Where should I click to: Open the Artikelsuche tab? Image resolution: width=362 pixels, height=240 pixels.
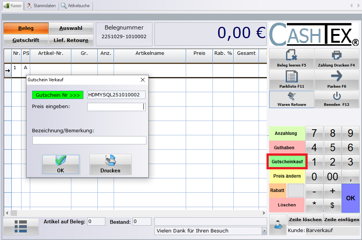point(75,6)
